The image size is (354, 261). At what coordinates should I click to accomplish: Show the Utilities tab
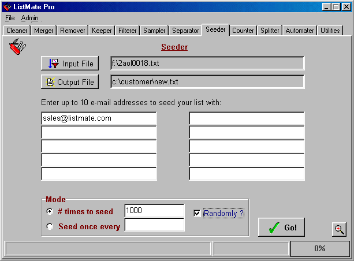330,31
